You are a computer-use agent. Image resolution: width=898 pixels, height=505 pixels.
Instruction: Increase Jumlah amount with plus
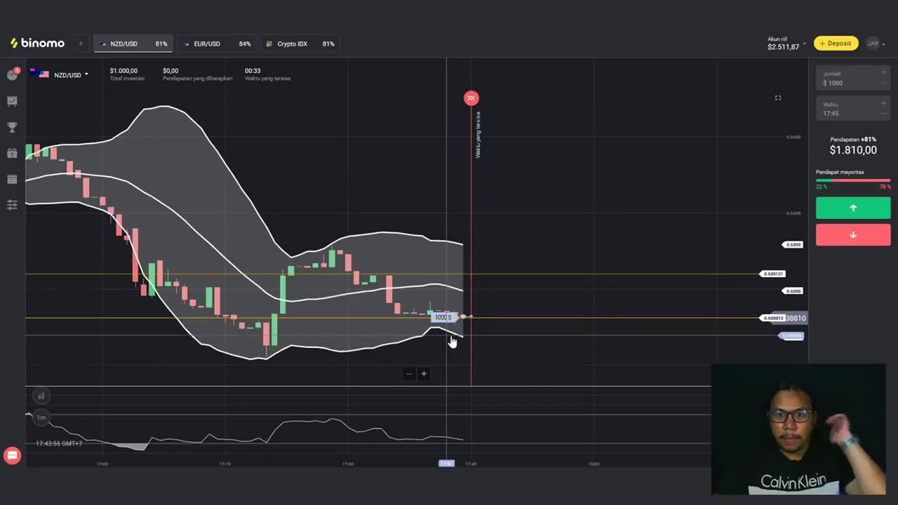point(883,73)
